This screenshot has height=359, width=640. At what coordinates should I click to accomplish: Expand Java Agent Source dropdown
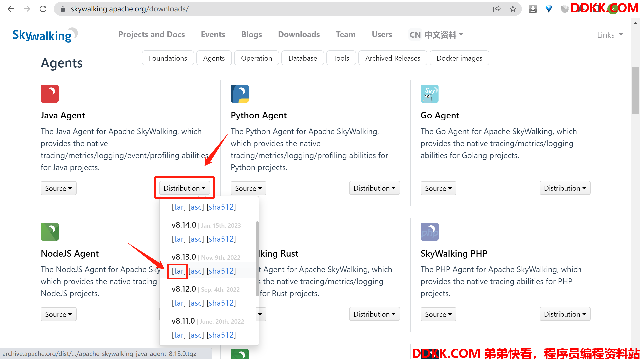[58, 188]
